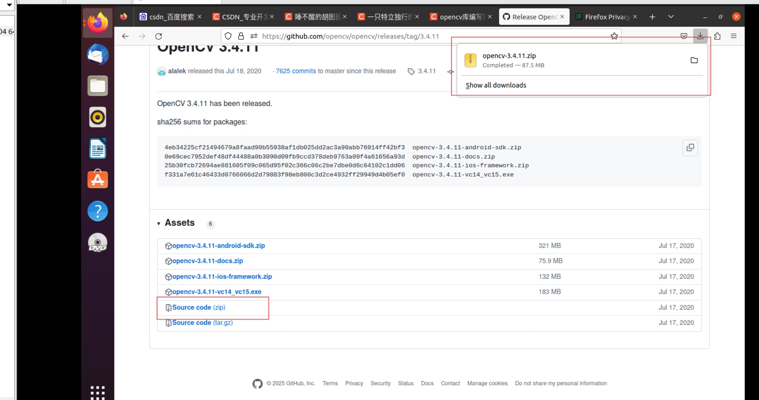Reload the current page
Image resolution: width=759 pixels, height=400 pixels.
click(x=159, y=36)
